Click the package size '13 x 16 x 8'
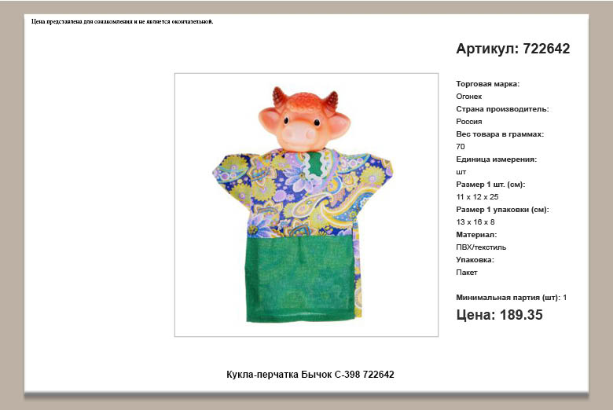 click(475, 222)
